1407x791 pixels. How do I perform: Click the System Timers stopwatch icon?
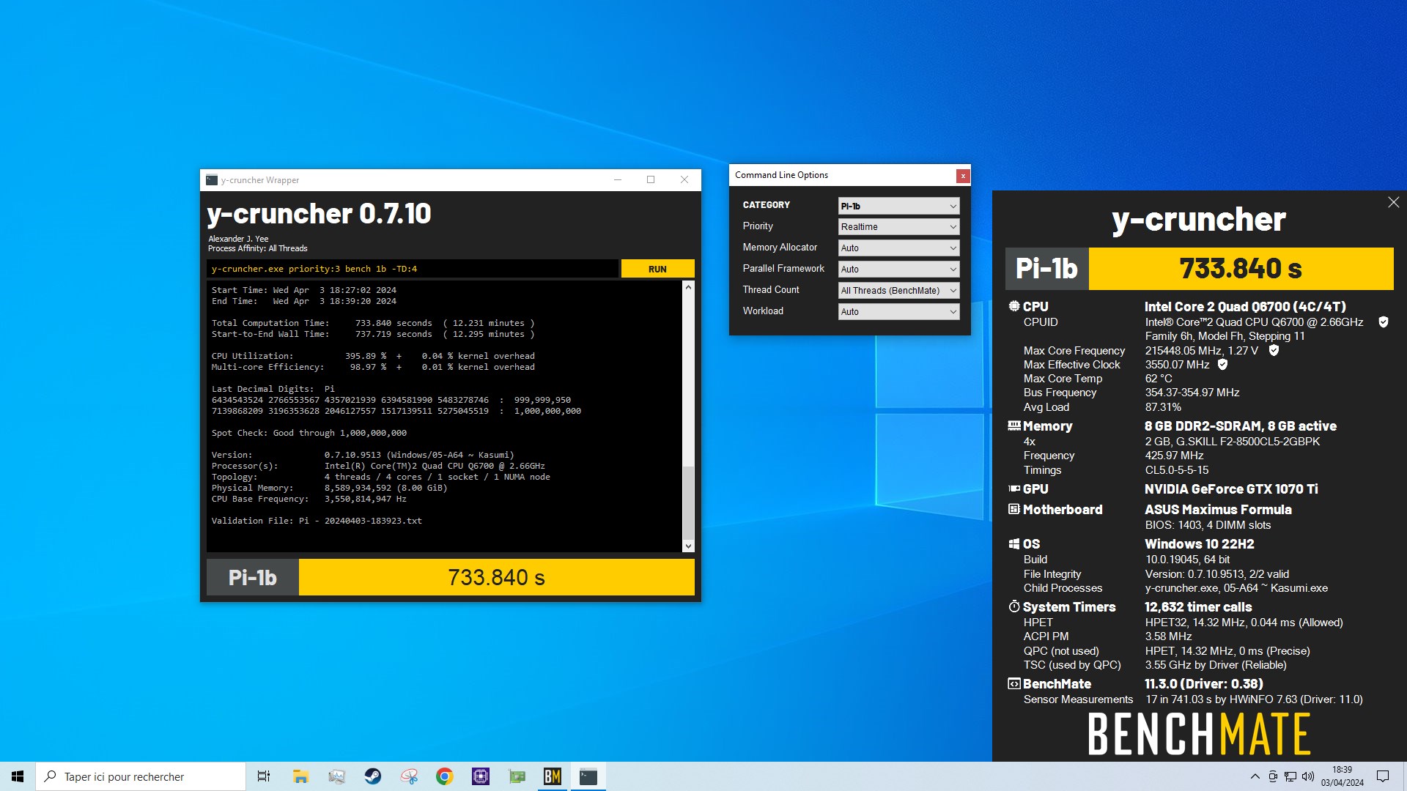click(1014, 606)
